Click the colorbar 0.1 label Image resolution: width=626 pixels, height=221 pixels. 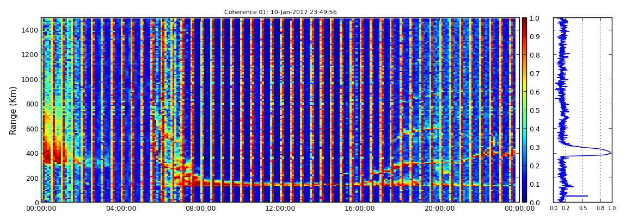tap(534, 184)
